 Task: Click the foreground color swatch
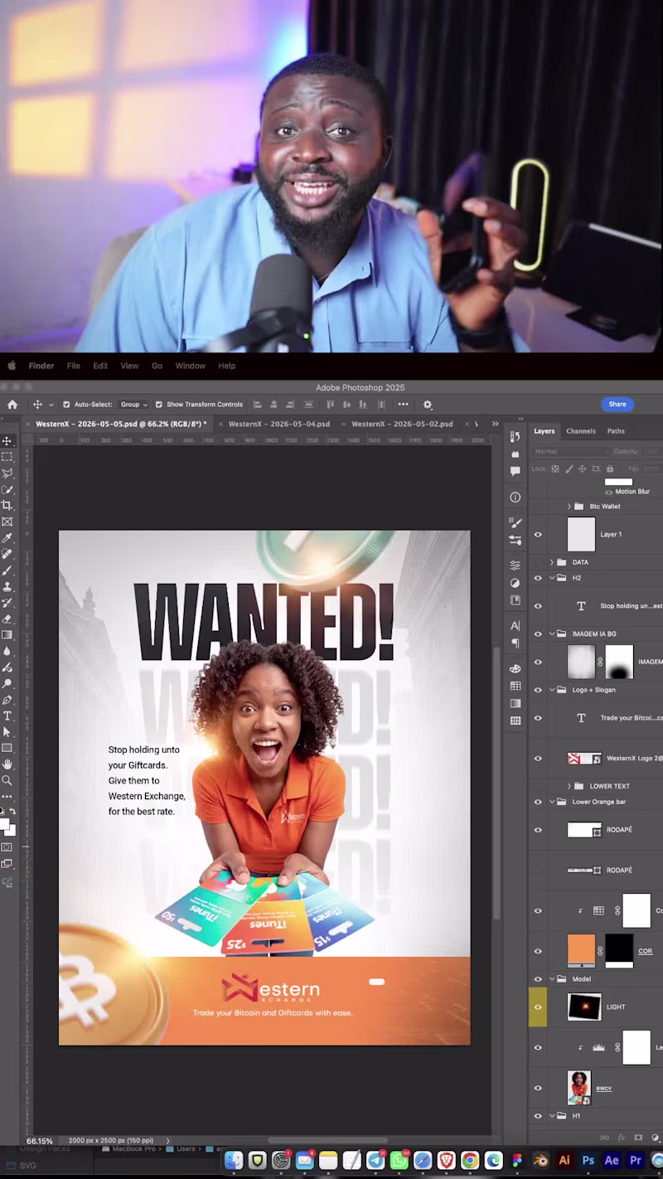click(x=5, y=825)
